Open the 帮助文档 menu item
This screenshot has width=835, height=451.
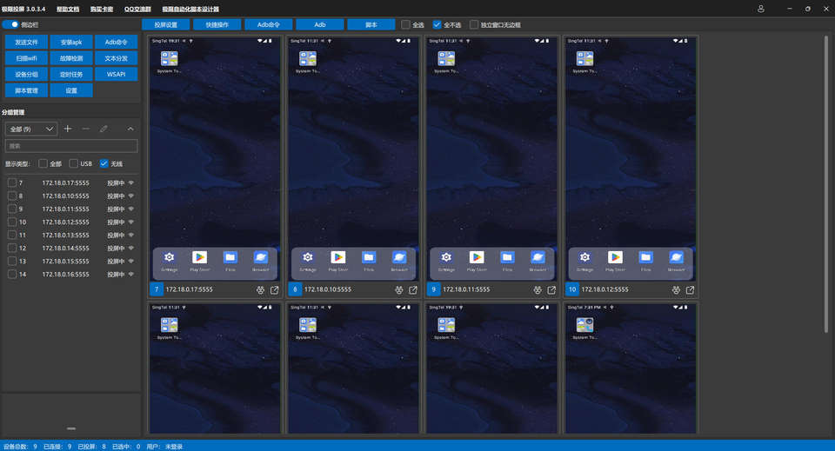click(68, 8)
